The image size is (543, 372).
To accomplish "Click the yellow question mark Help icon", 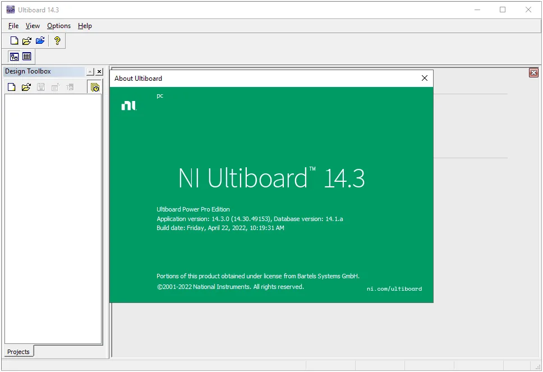I will (57, 41).
